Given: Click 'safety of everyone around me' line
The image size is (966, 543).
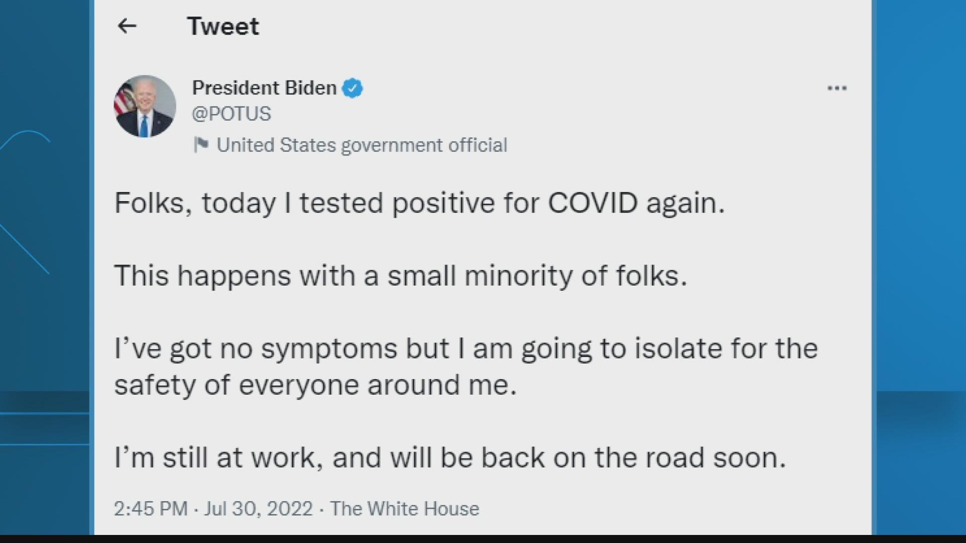Looking at the screenshot, I should coord(315,386).
